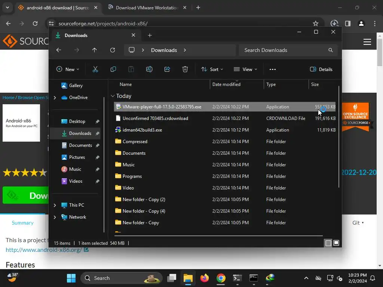Open the Internet Download Manager taskbar icon
This screenshot has height=287, width=383.
coord(270,278)
